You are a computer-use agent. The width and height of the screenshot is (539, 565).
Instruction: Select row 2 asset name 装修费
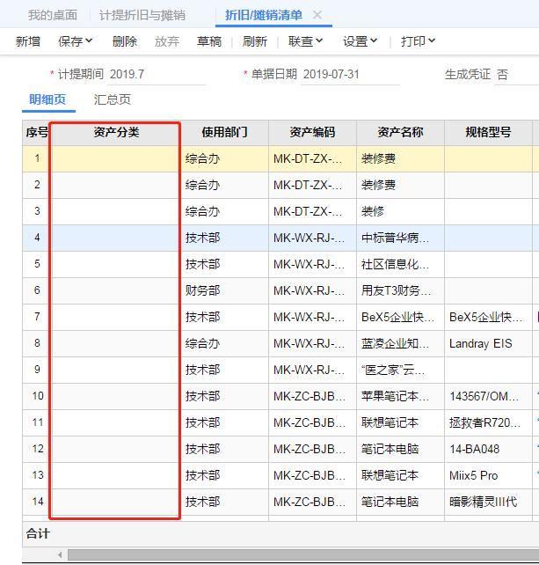[x=378, y=185]
